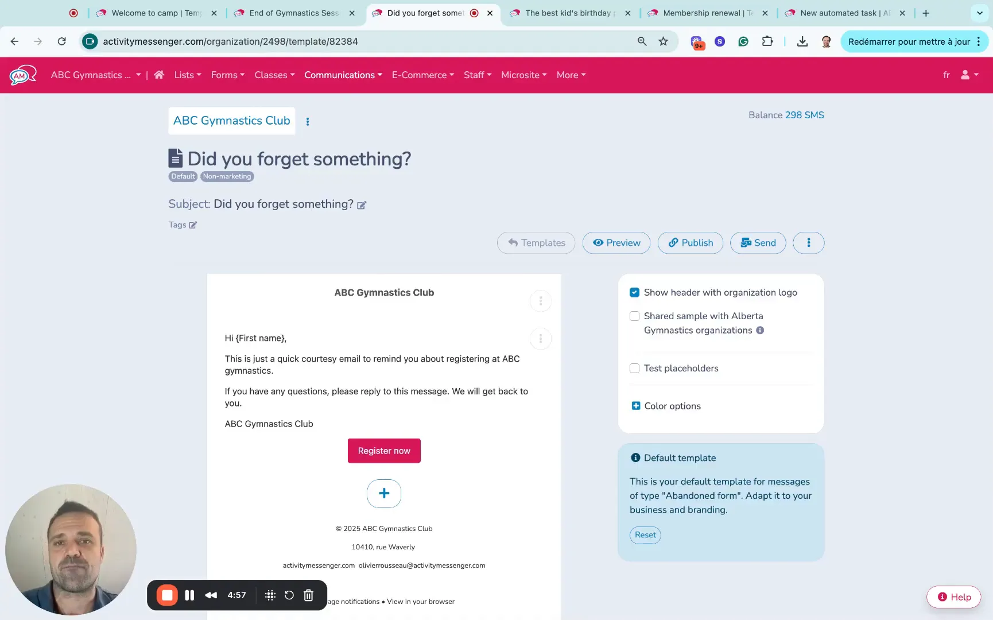Bookmark this page with the star icon
Screen dimensions: 993x620
coord(663,41)
